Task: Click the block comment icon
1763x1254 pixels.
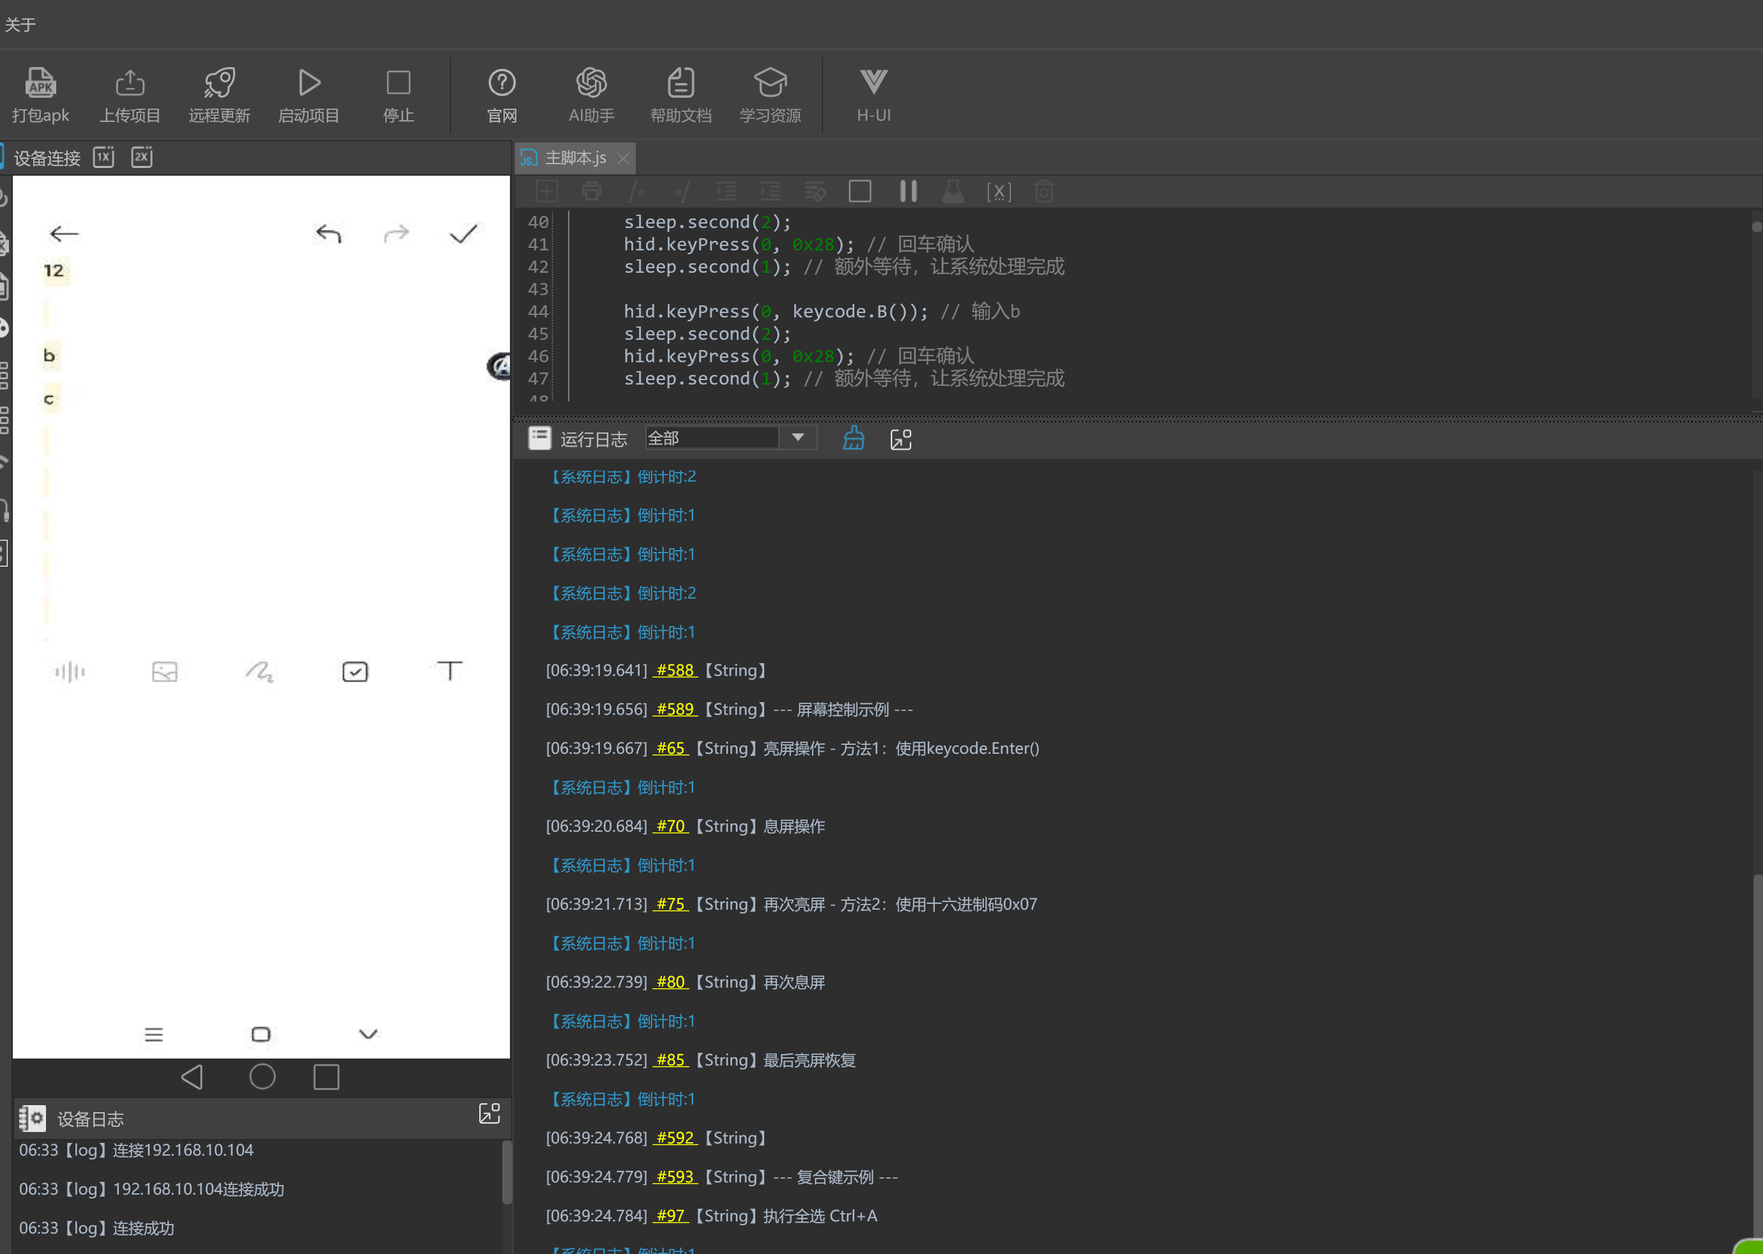Action: [637, 191]
